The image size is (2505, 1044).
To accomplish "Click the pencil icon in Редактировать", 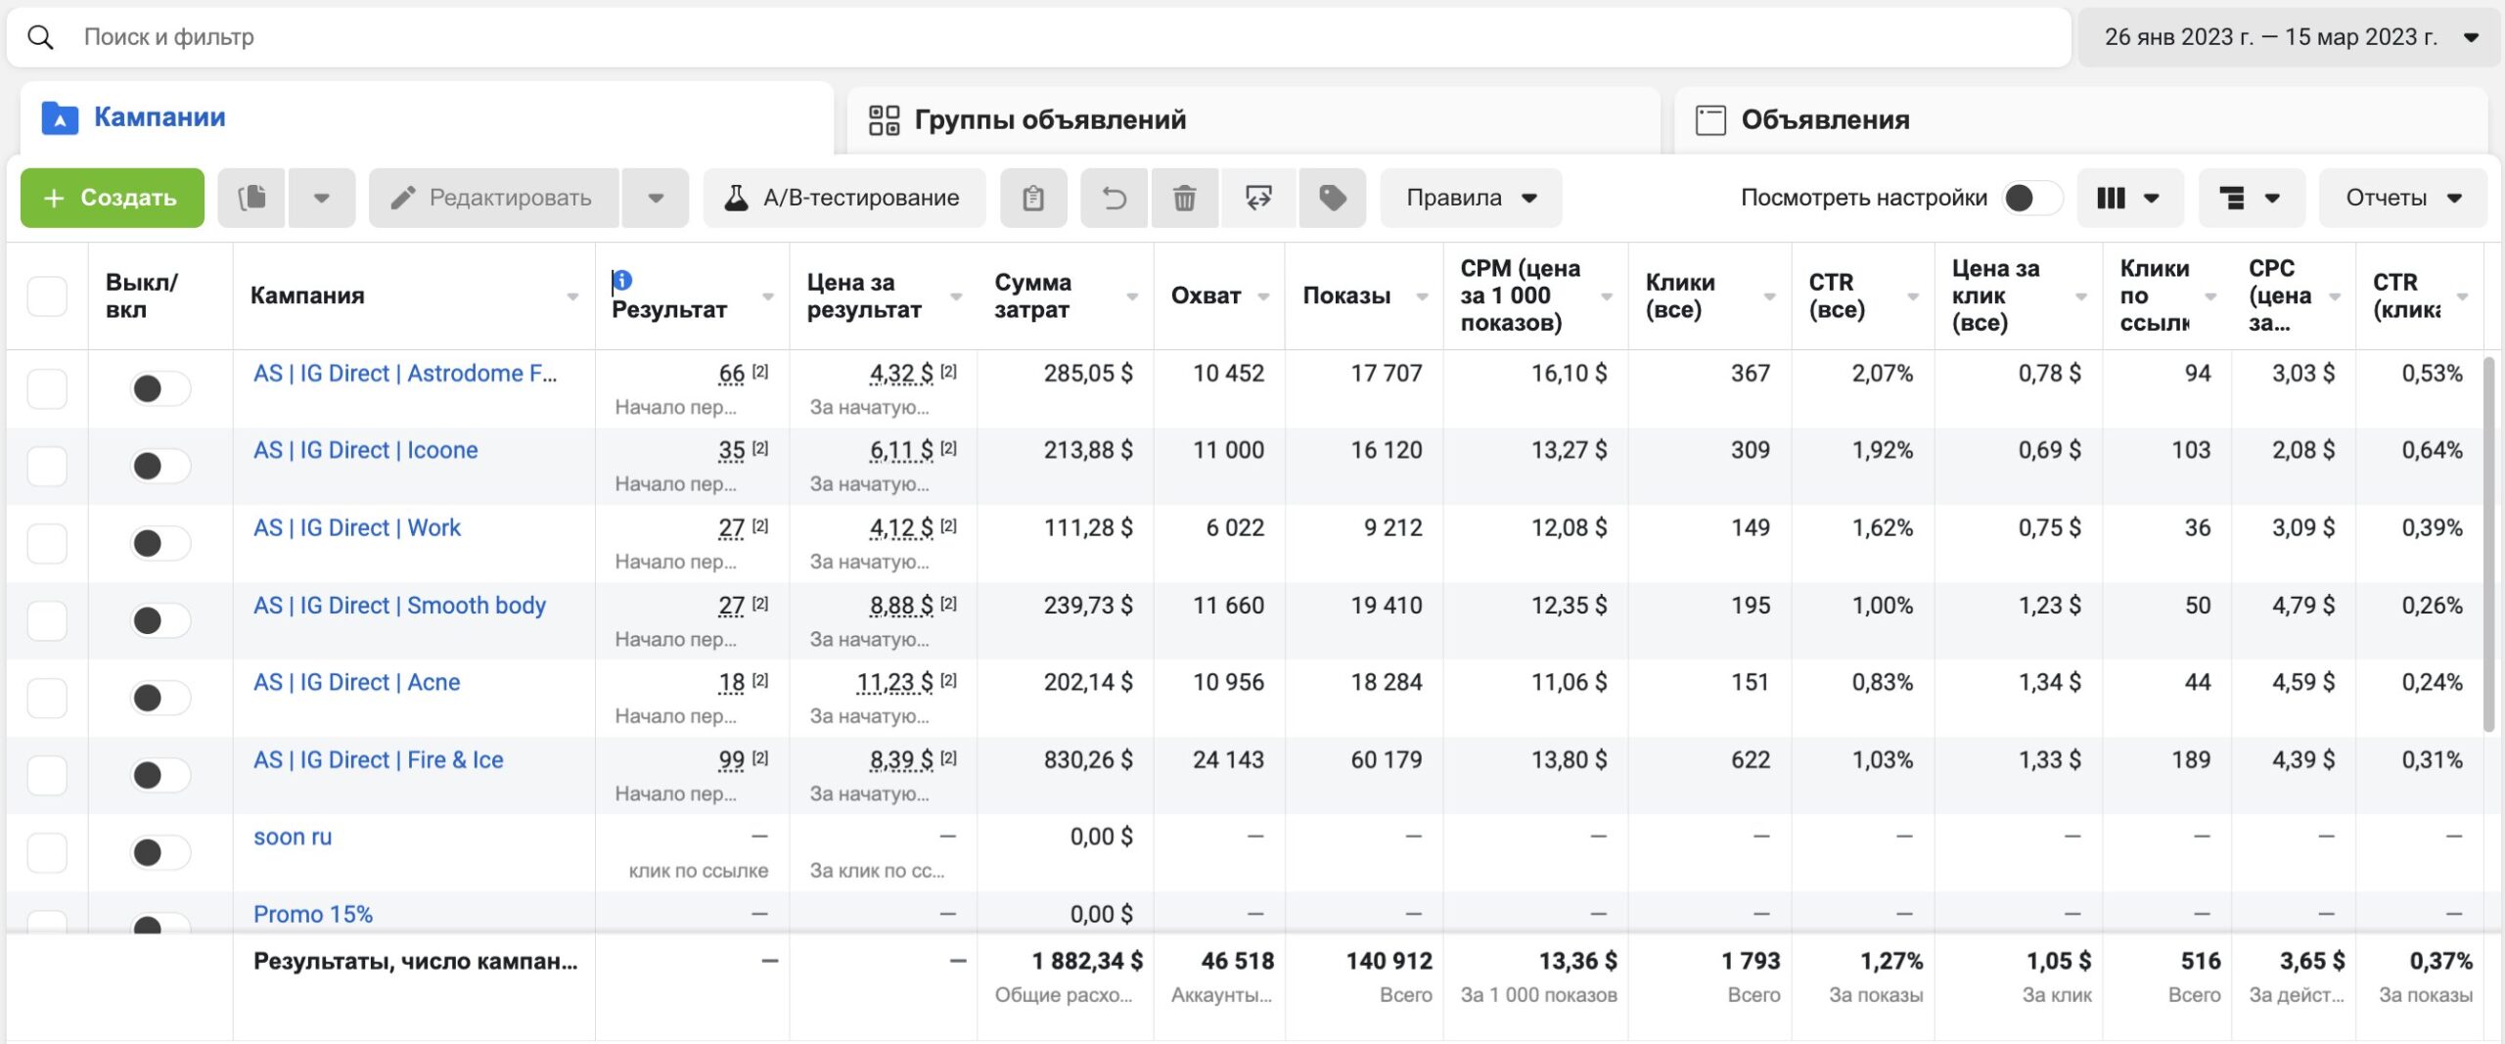I will [x=402, y=198].
